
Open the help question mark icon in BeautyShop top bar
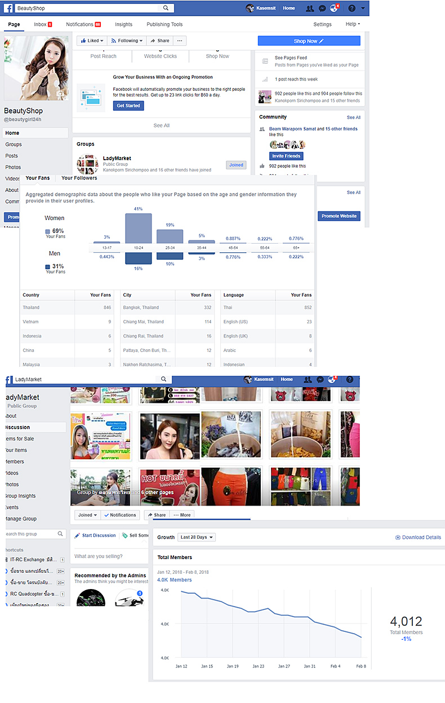(352, 8)
